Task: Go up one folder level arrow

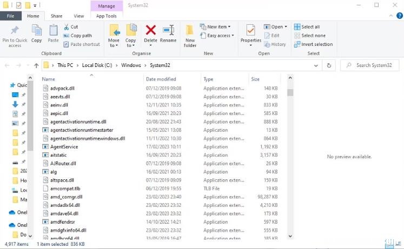Action: [x=36, y=65]
